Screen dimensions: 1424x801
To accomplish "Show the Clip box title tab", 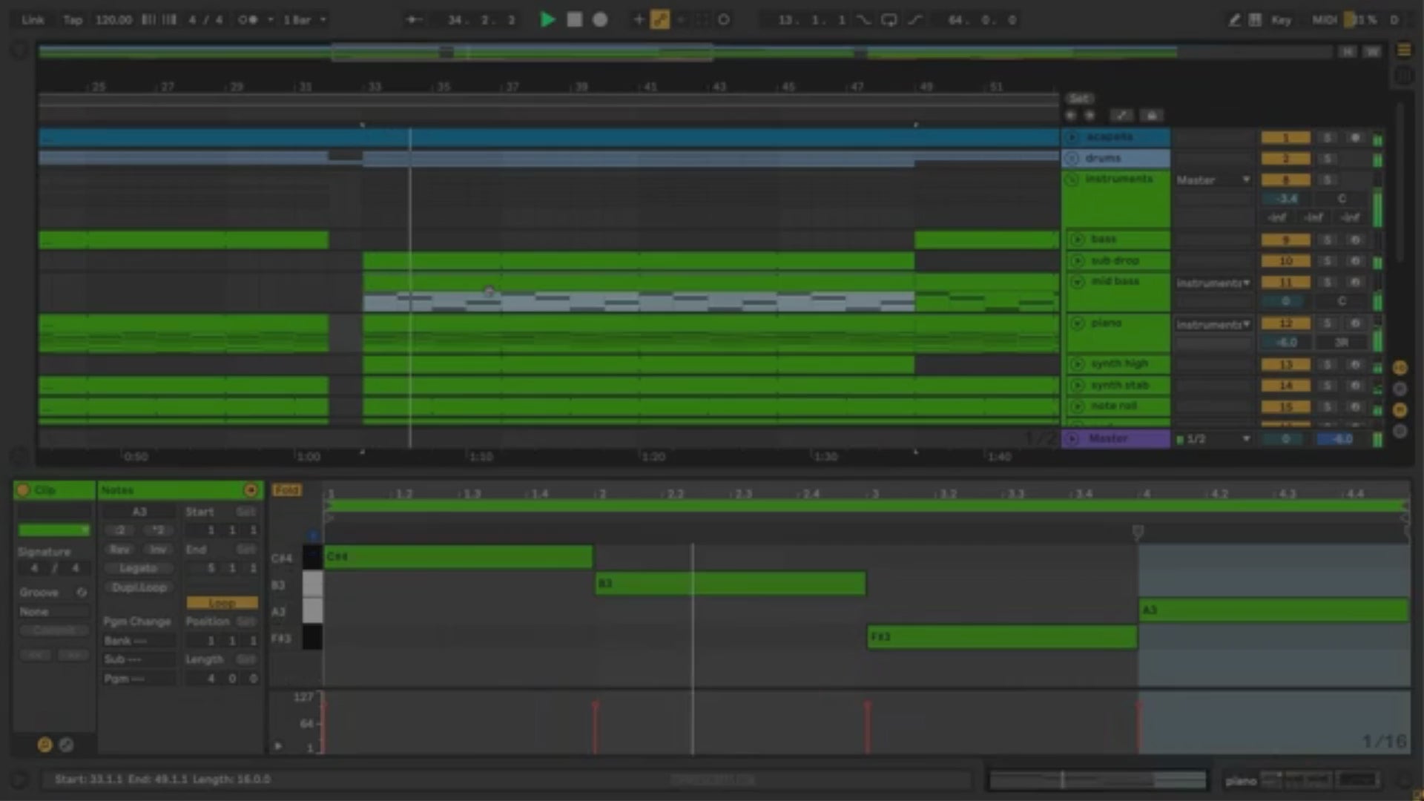I will pos(54,490).
